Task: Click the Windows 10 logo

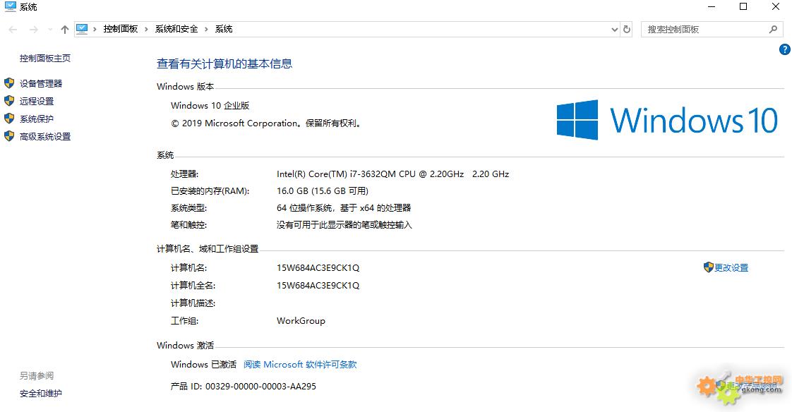Action: coord(667,120)
